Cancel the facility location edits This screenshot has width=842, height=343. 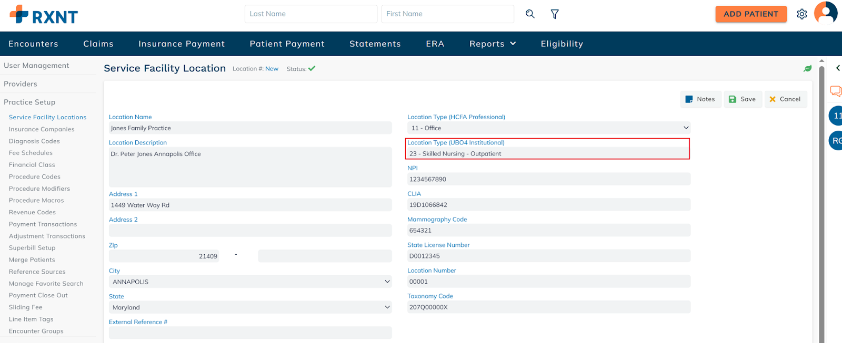pyautogui.click(x=785, y=99)
